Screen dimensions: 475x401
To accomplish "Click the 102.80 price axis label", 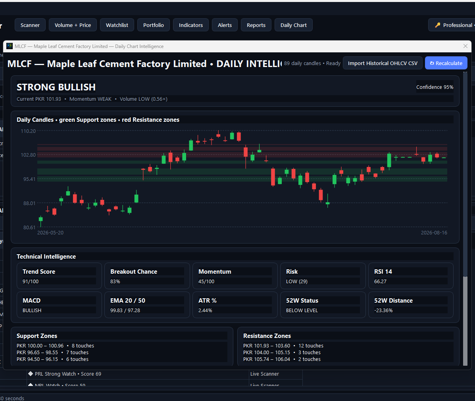I will 28,155.
